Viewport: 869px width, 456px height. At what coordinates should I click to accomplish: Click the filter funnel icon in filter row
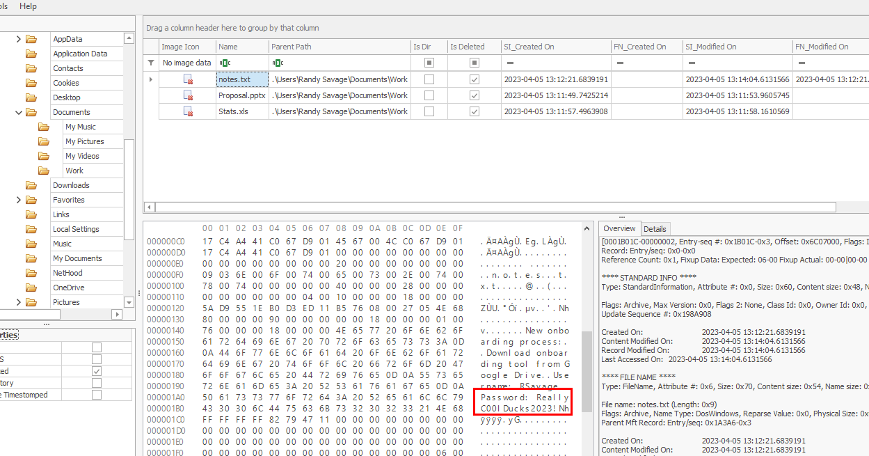[x=151, y=63]
